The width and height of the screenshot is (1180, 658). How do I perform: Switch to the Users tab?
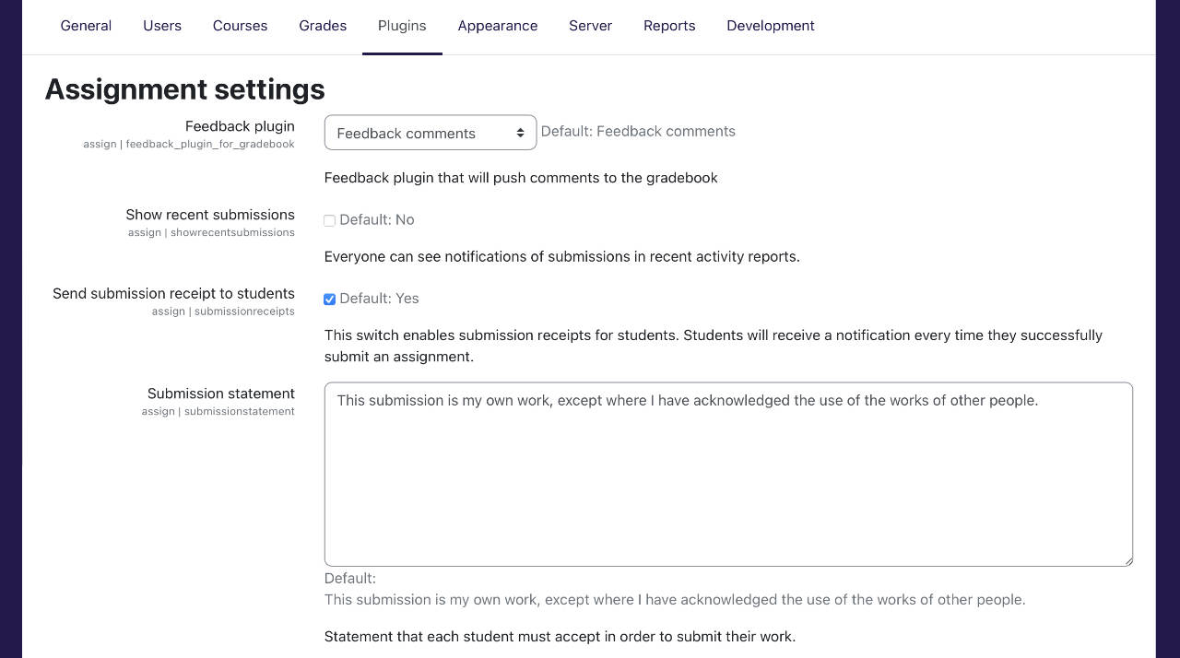[162, 26]
